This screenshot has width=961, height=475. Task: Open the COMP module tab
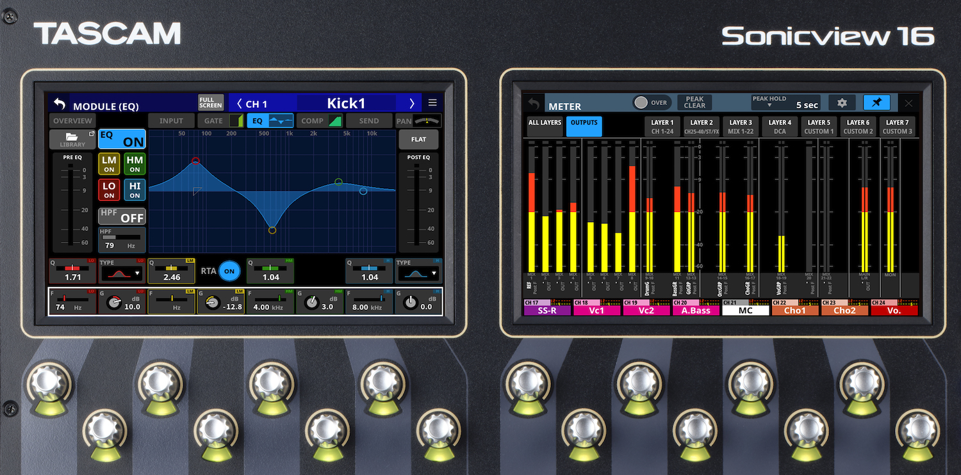(319, 120)
